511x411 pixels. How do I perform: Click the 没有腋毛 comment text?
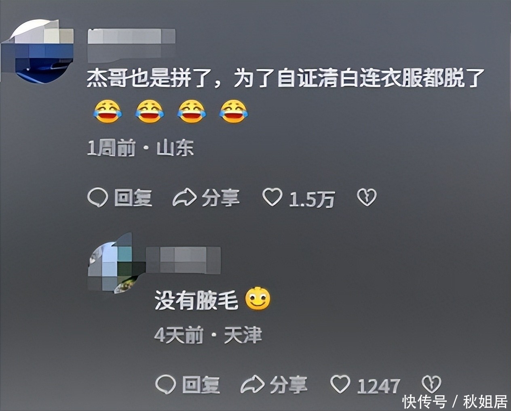(x=196, y=300)
